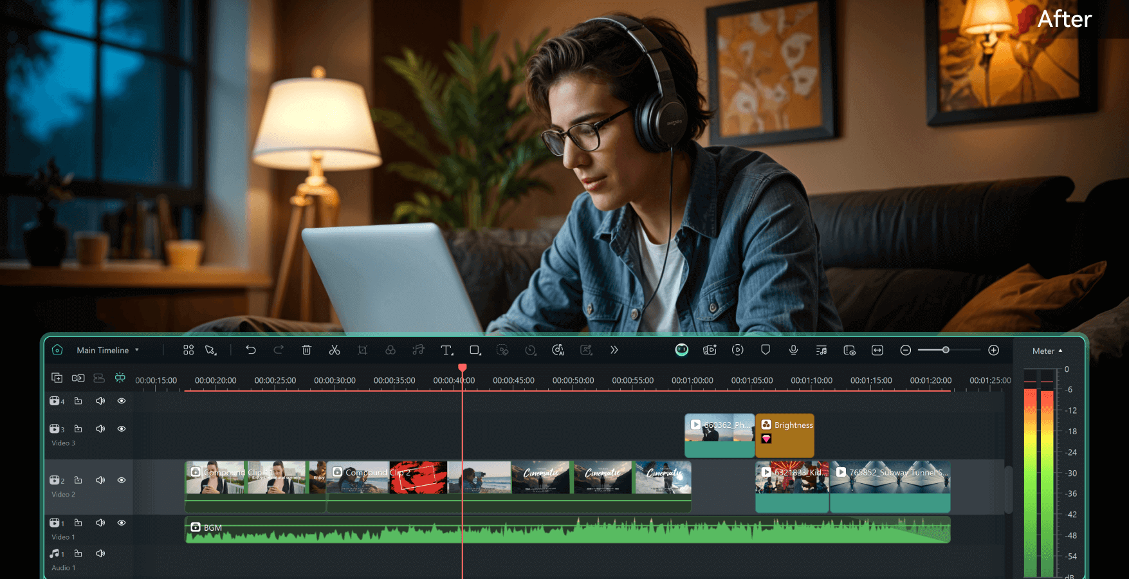
Task: Click the 00:01:00:00 ruler timestamp
Action: [692, 380]
